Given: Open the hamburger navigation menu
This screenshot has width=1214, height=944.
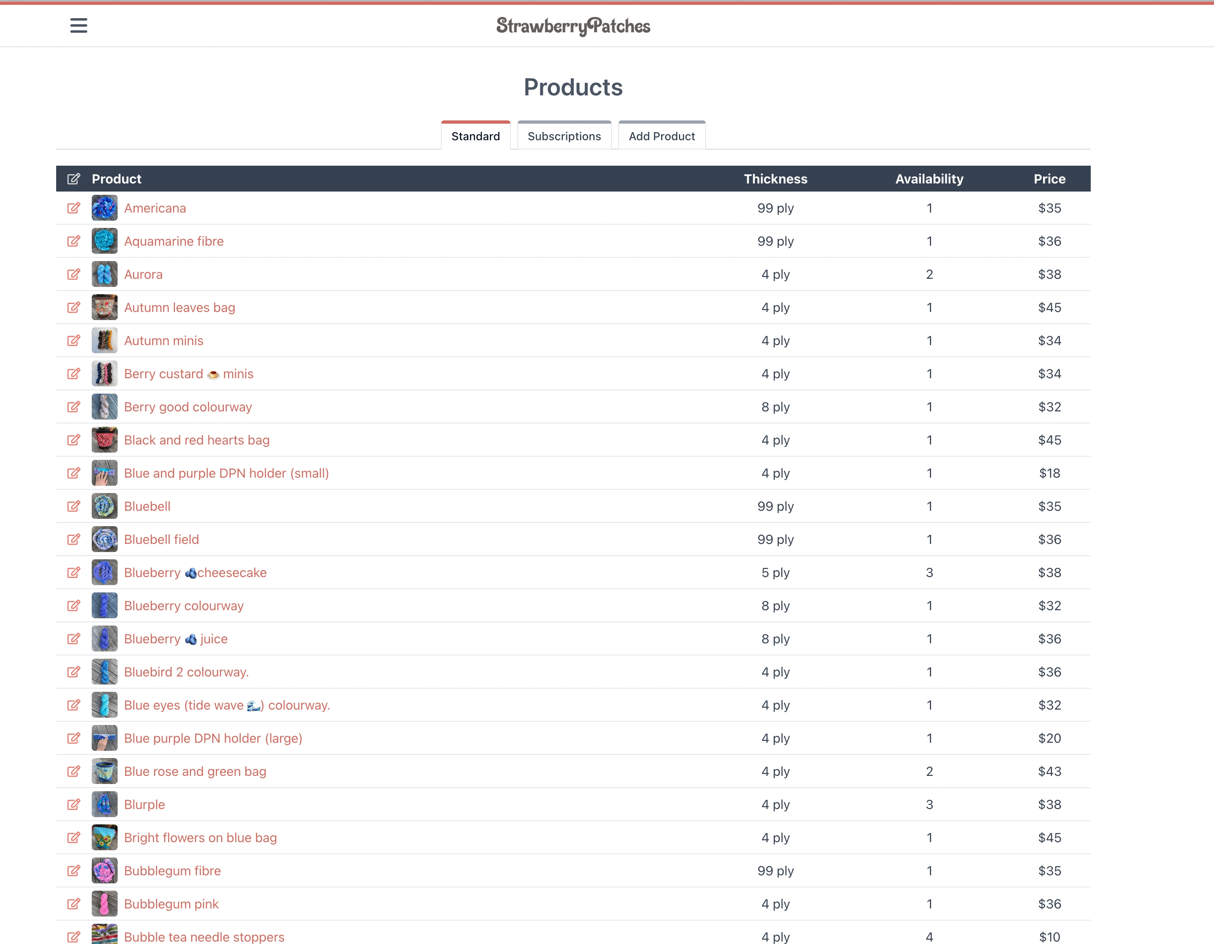Looking at the screenshot, I should 78,25.
